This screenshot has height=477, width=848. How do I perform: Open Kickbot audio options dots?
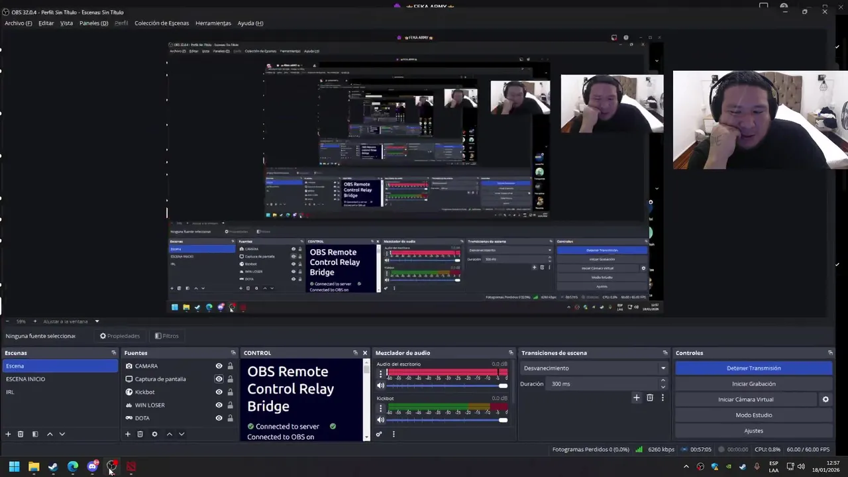click(380, 409)
